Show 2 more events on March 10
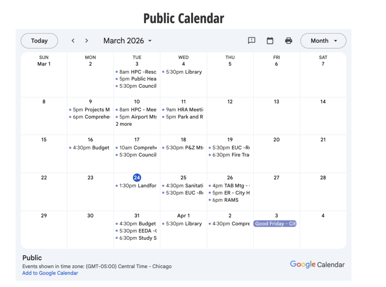 [x=124, y=124]
